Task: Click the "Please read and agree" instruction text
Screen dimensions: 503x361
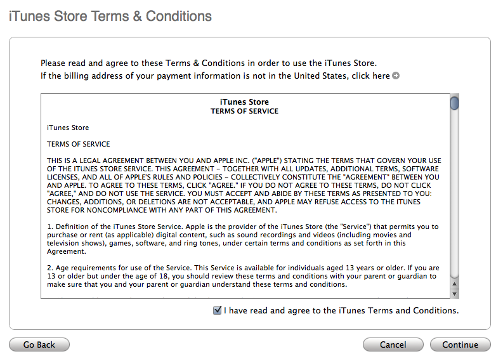Action: 209,63
